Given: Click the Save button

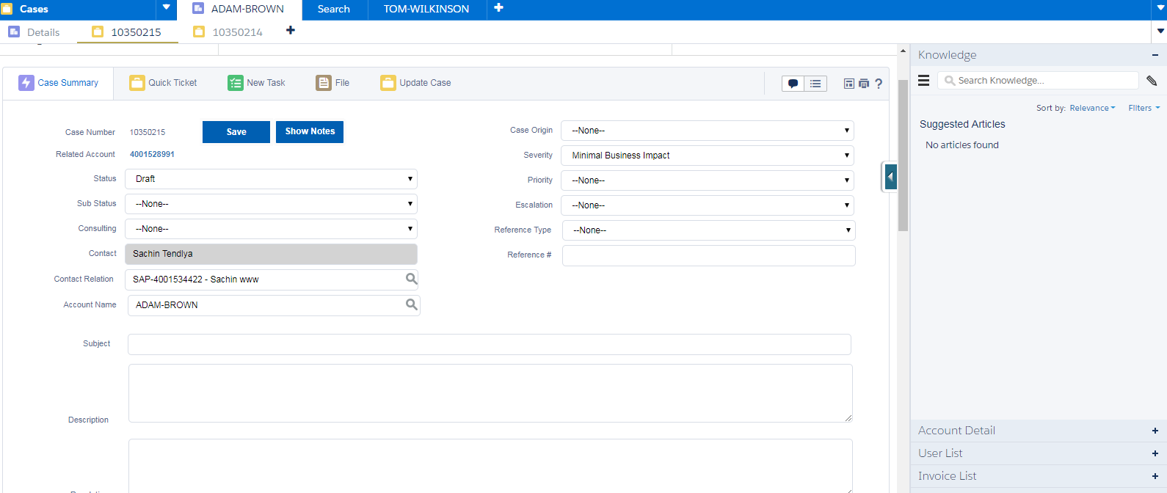Looking at the screenshot, I should pyautogui.click(x=236, y=132).
